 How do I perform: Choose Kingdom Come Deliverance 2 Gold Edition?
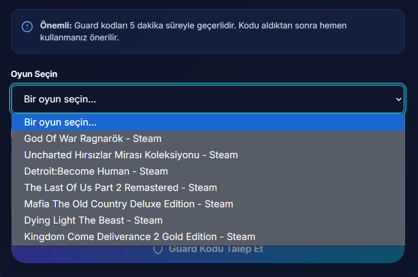tap(208, 237)
